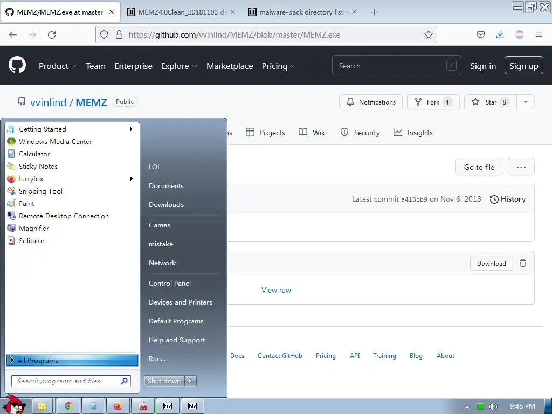Click Search programs and files box

(71, 381)
